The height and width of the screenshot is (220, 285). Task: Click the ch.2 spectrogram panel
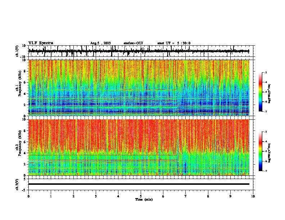pos(139,147)
